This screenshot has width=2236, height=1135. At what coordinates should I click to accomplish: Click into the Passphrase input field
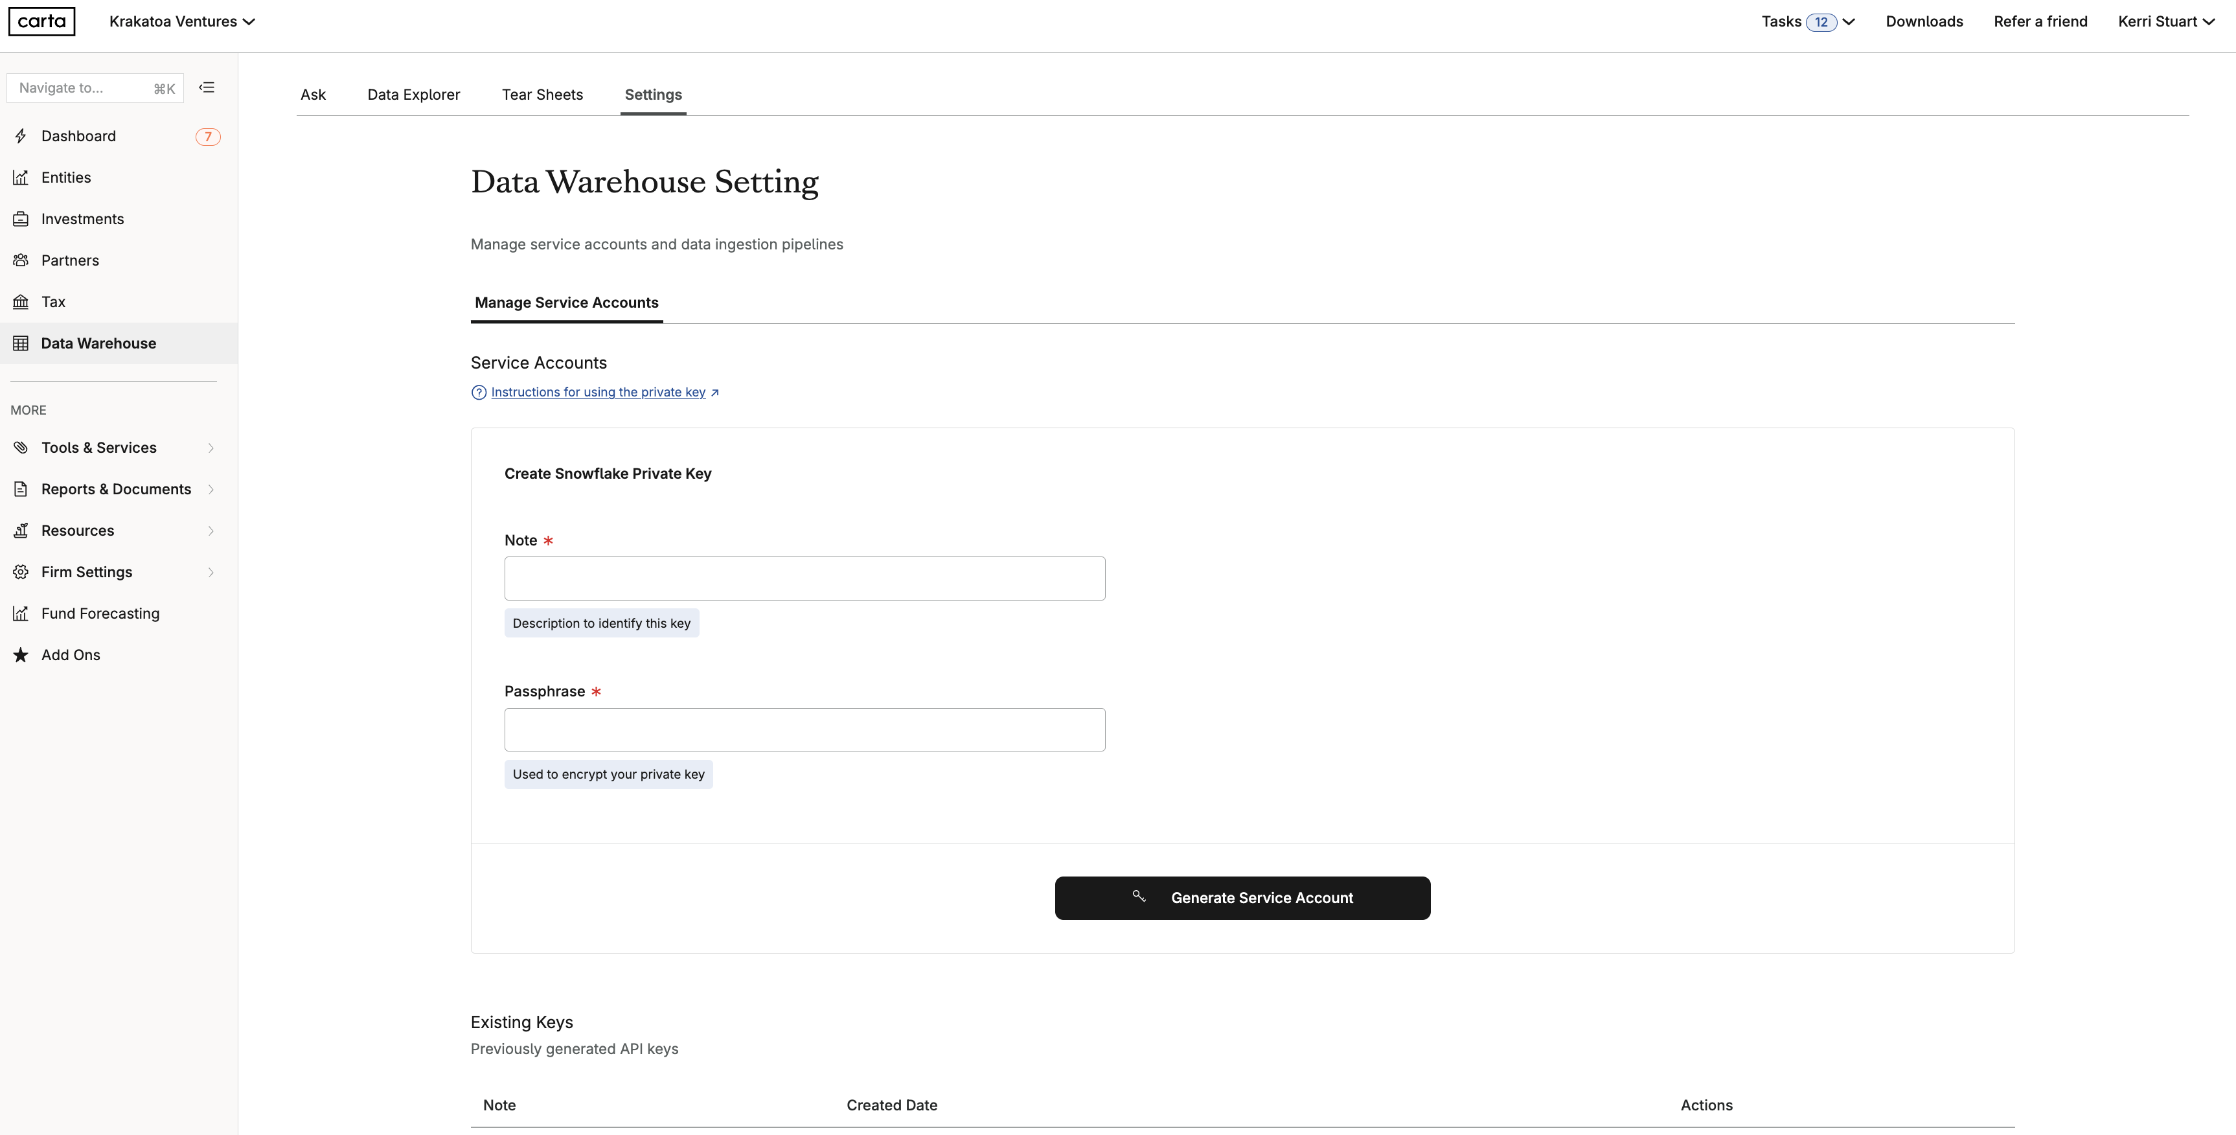pyautogui.click(x=804, y=729)
